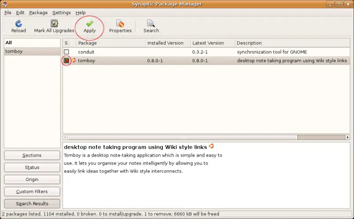The height and width of the screenshot is (219, 354).
Task: Click the scrollbar left arrow
Action: point(65,137)
